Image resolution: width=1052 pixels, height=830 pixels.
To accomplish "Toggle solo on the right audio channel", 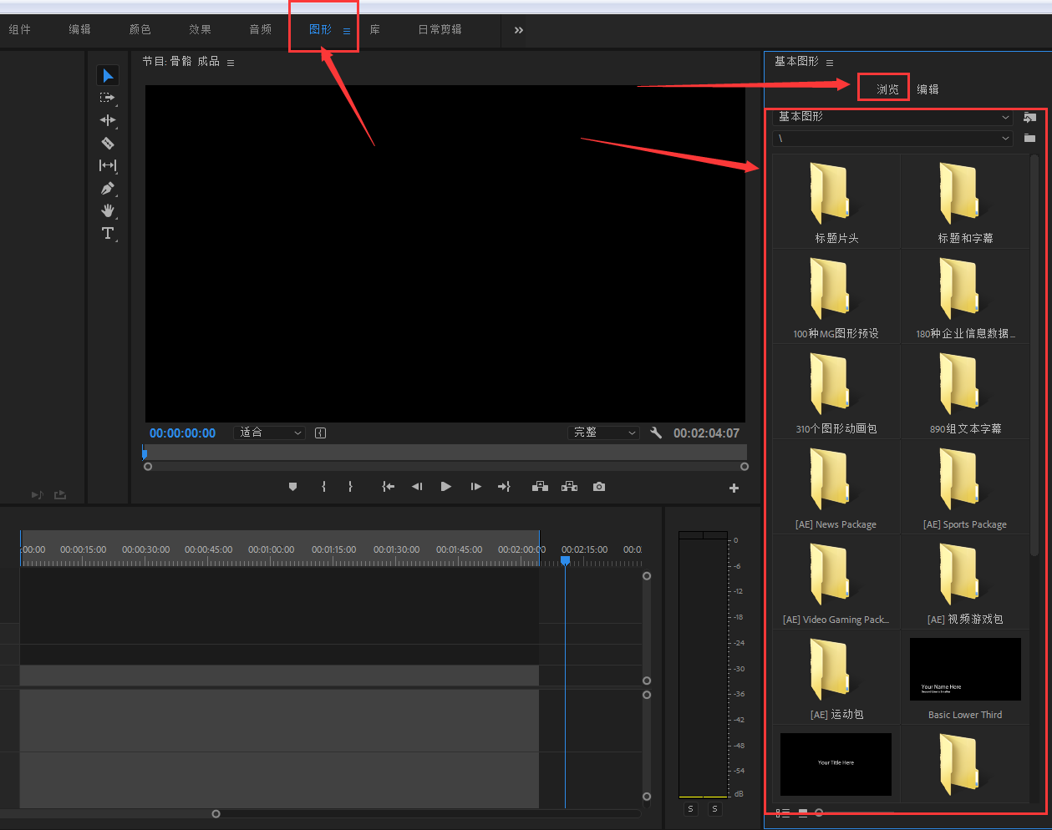I will [x=714, y=809].
